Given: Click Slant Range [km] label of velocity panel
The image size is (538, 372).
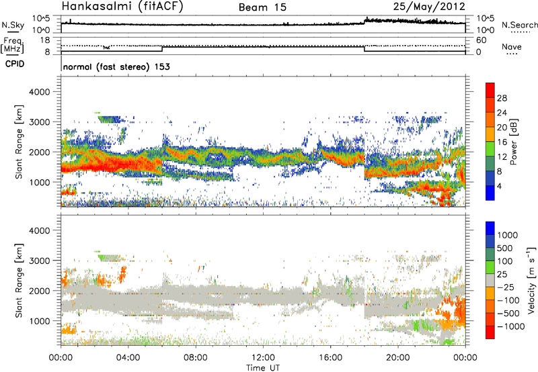Looking at the screenshot, I should click(19, 281).
